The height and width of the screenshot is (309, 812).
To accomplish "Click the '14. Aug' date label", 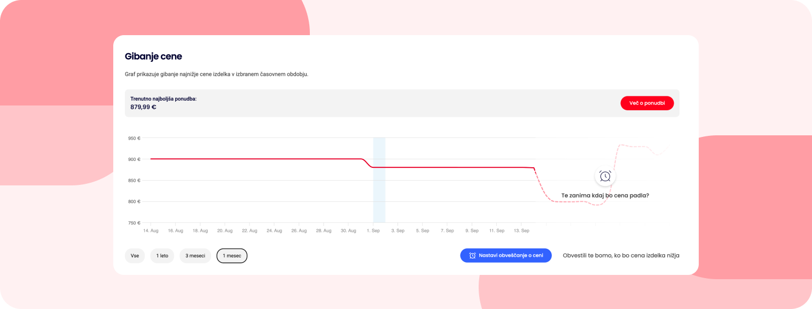I will pyautogui.click(x=151, y=231).
